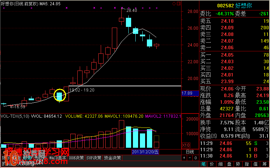
Task: Open the 日线 period selector
Action: point(190,152)
